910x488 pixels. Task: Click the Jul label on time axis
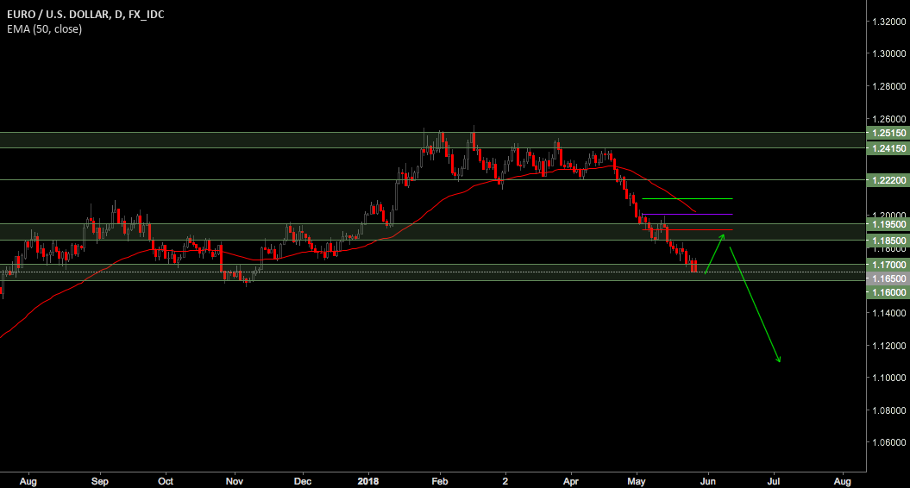click(774, 482)
